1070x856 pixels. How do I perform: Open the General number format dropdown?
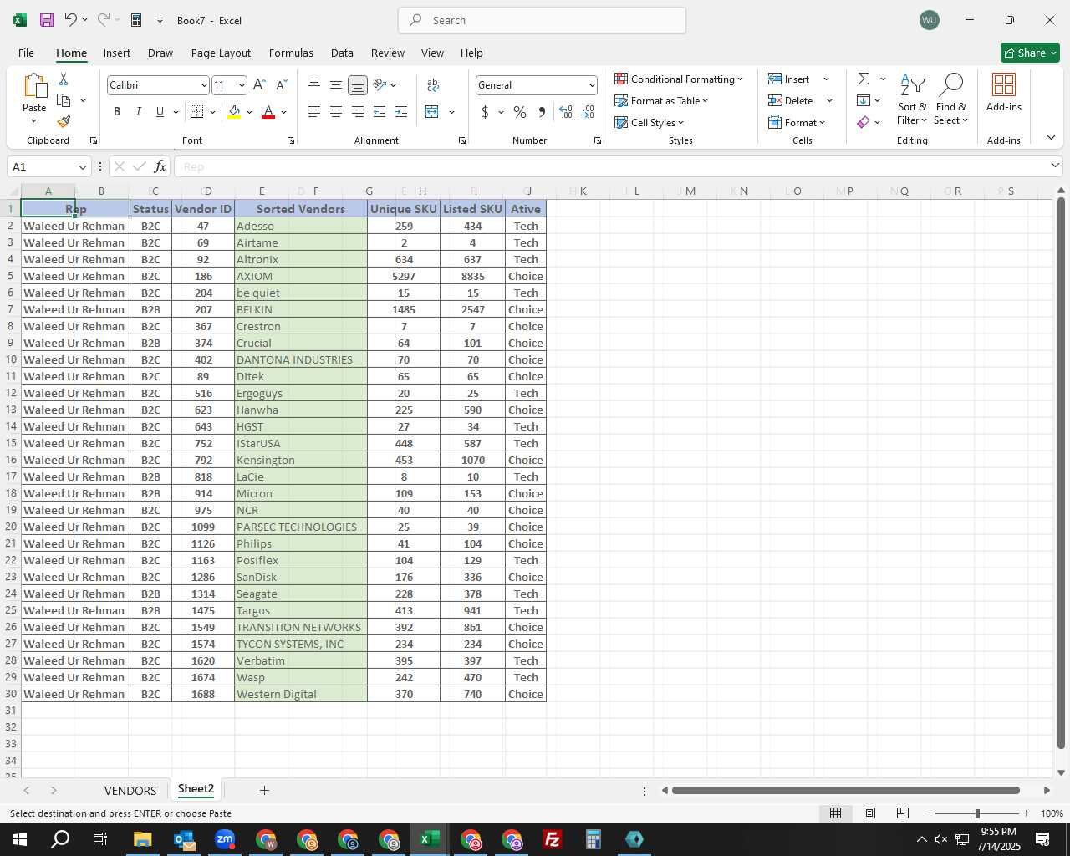(x=592, y=85)
